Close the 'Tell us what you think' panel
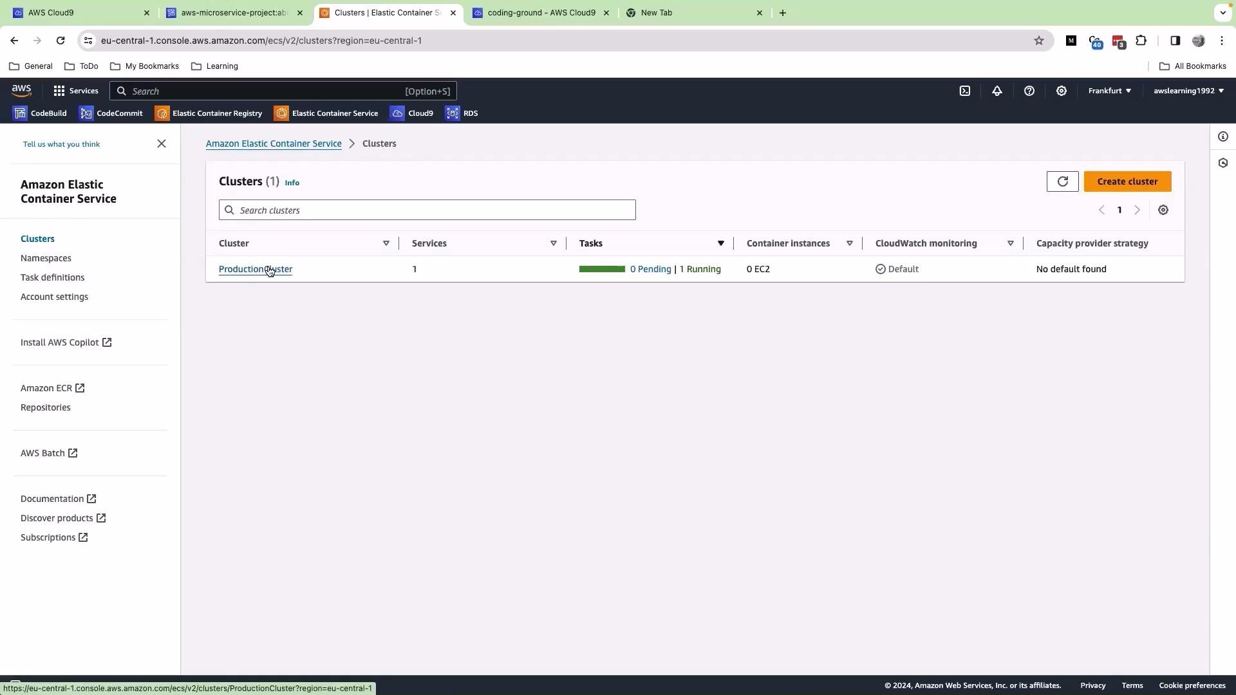 click(162, 144)
